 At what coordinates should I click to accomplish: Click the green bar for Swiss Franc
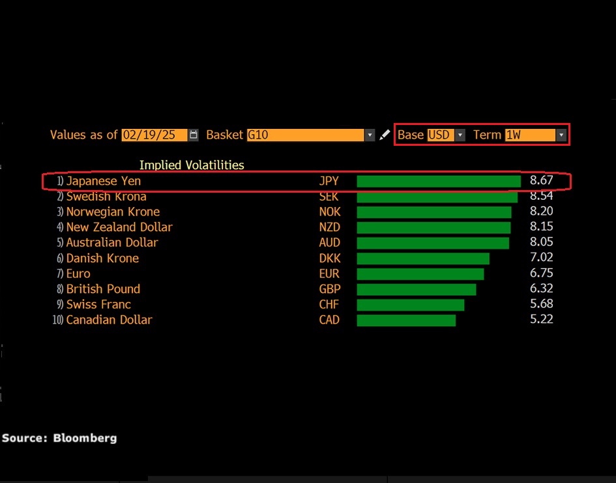coord(411,305)
